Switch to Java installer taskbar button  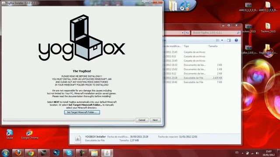pos(107,153)
